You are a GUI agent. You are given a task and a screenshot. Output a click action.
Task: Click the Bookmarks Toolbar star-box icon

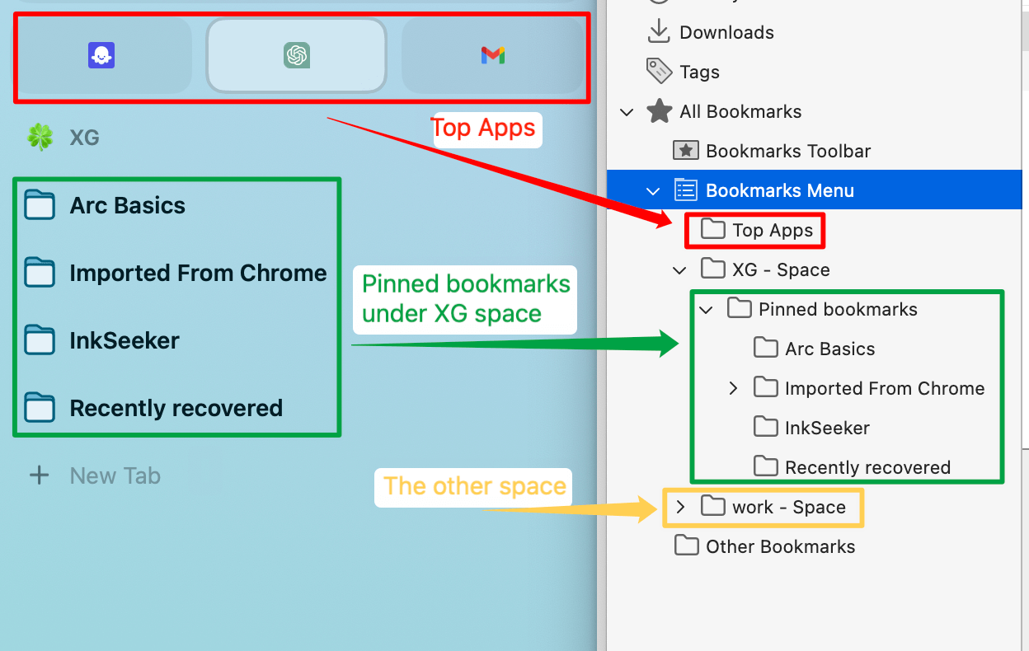click(686, 151)
